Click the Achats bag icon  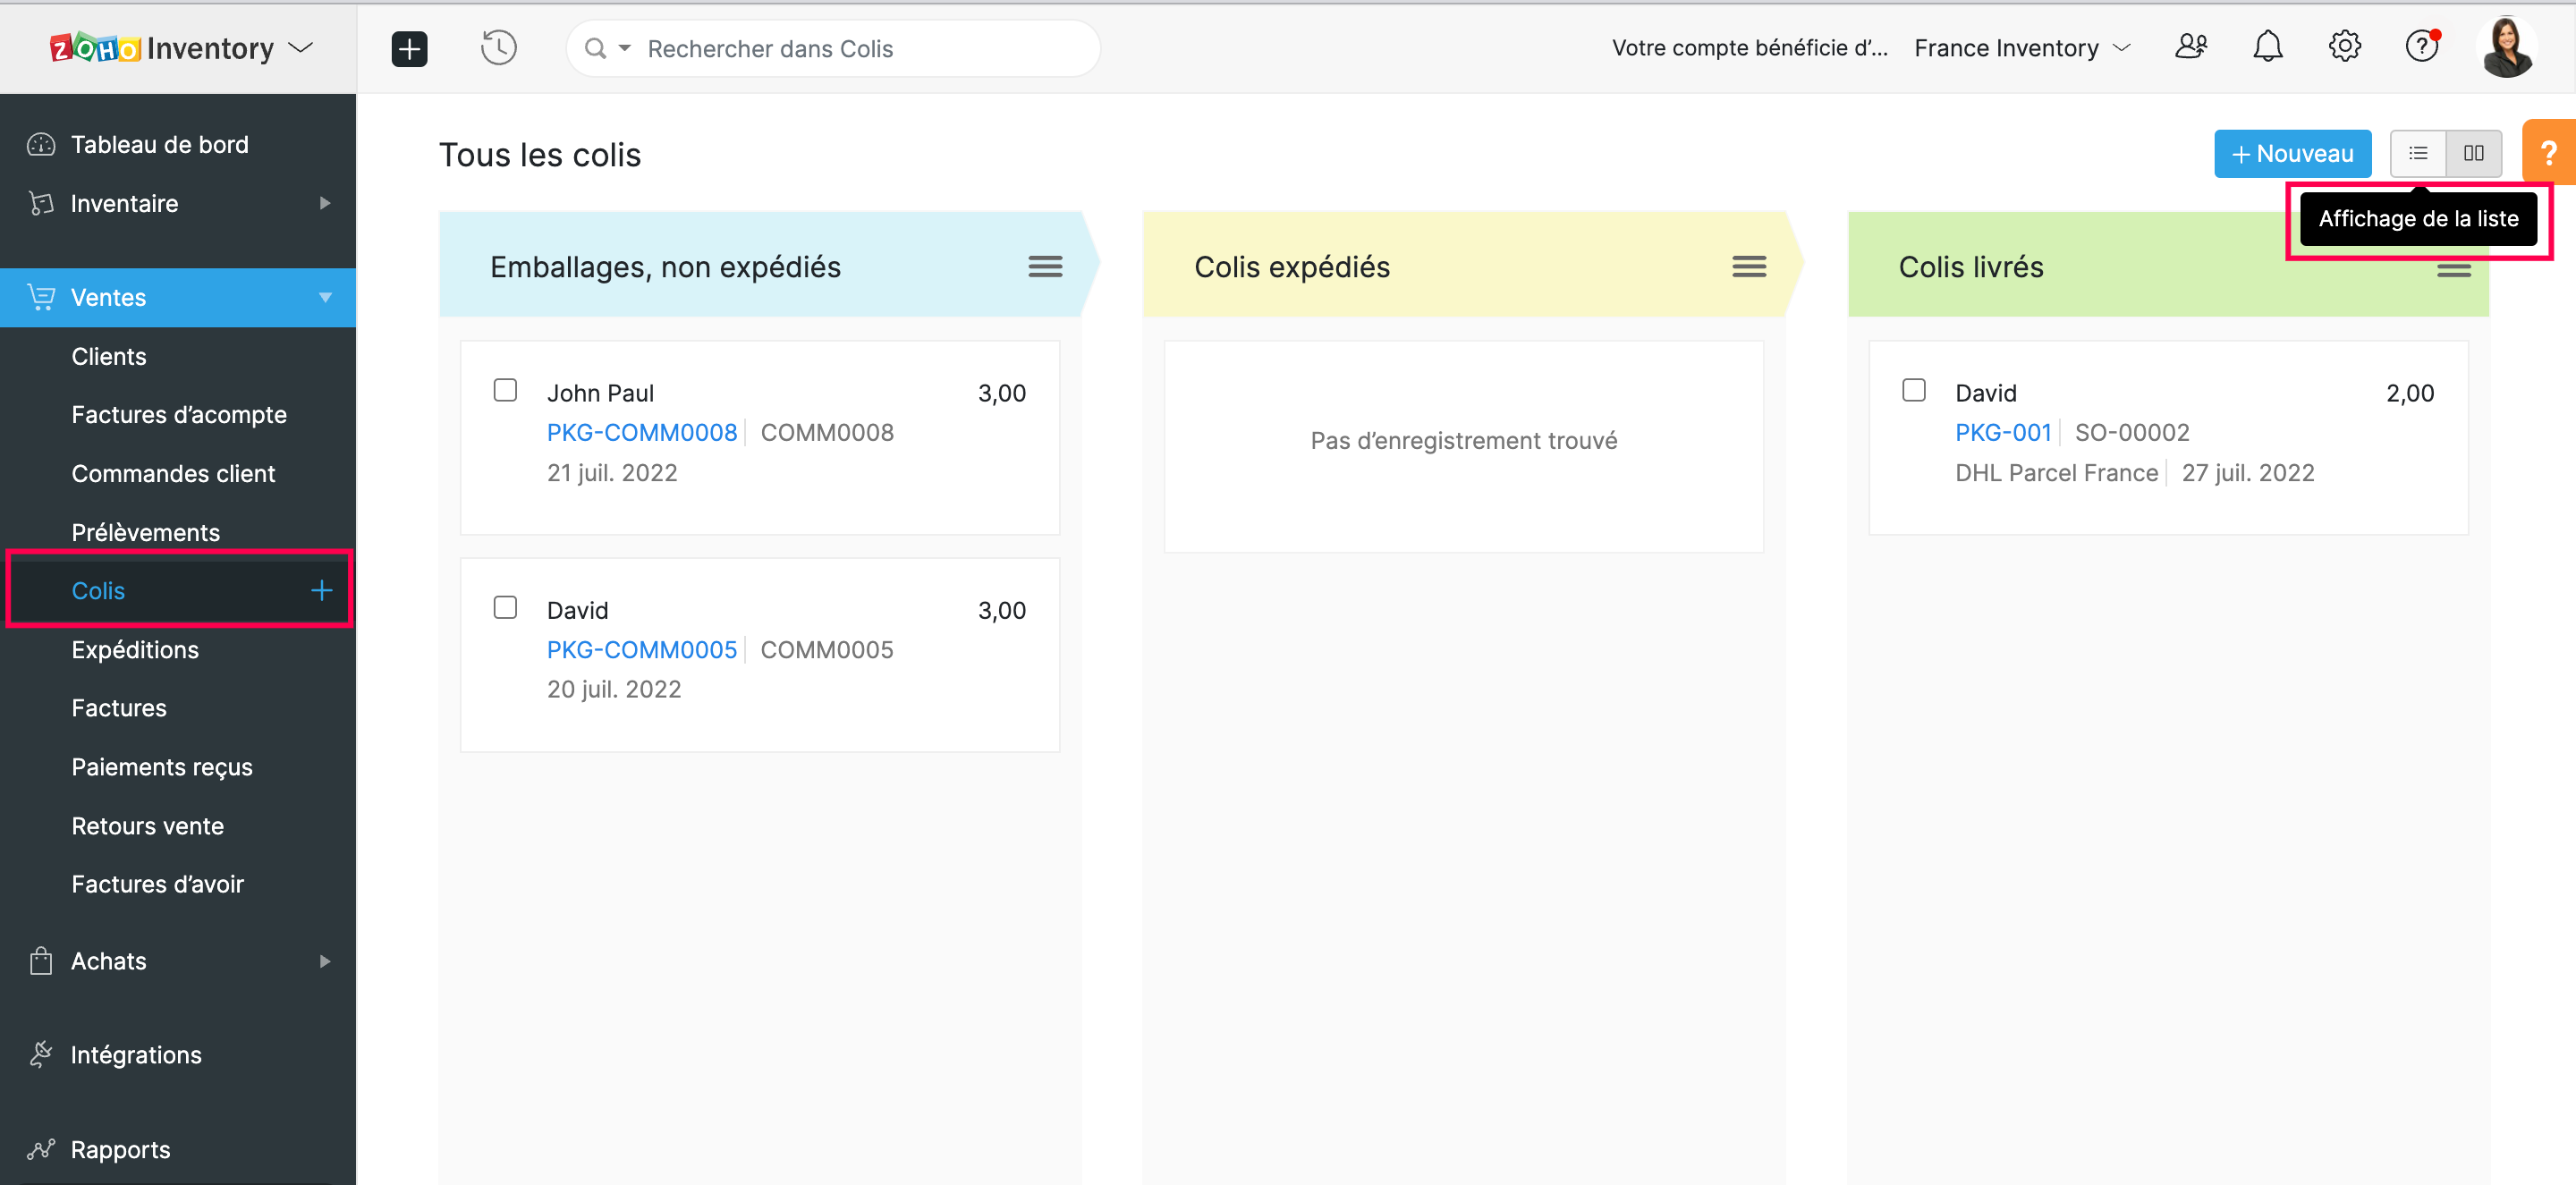[41, 961]
